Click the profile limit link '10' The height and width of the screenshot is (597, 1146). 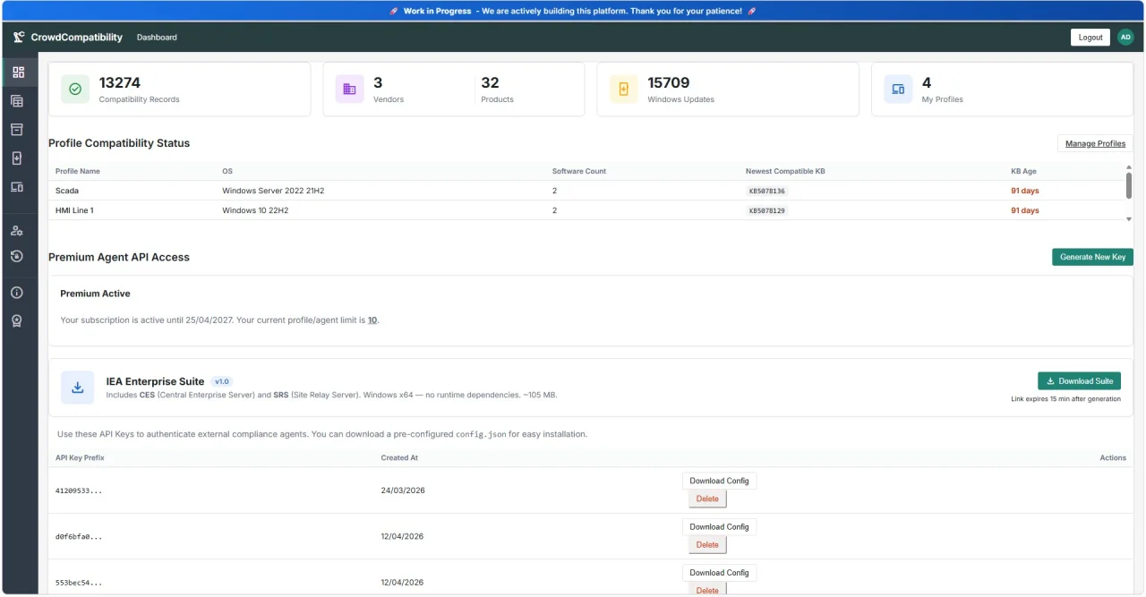point(372,320)
